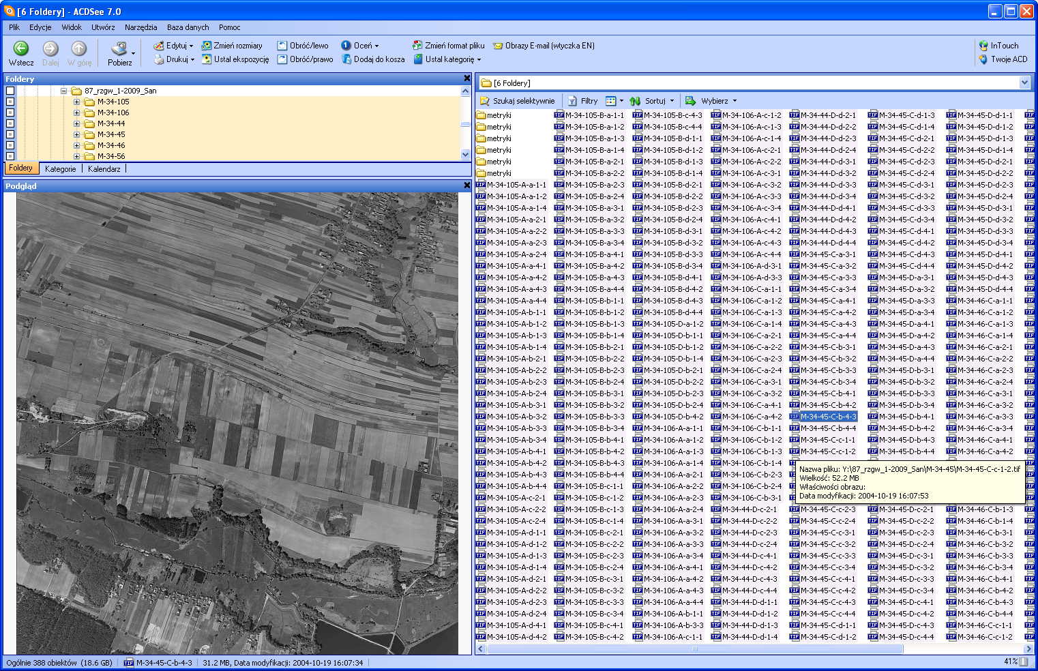Click the file list horizontal scrollbar
The height and width of the screenshot is (671, 1038).
[x=695, y=648]
